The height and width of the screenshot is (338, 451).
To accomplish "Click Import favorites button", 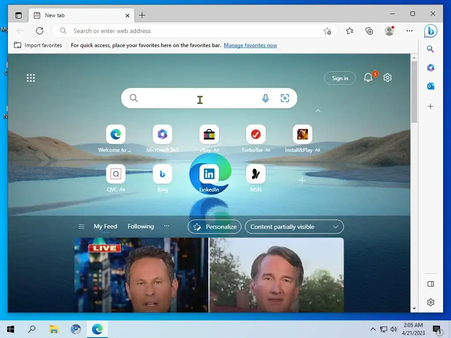I will 38,45.
